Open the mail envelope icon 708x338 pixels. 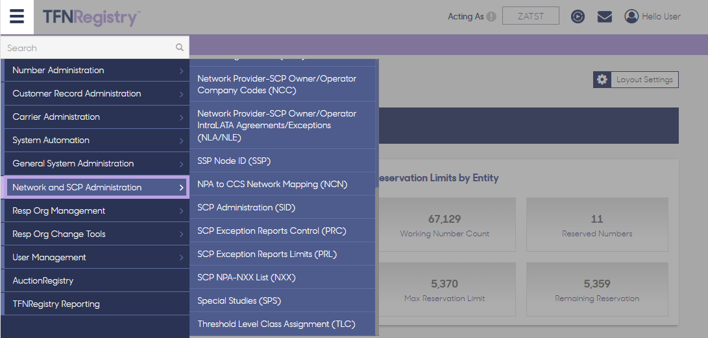coord(605,17)
